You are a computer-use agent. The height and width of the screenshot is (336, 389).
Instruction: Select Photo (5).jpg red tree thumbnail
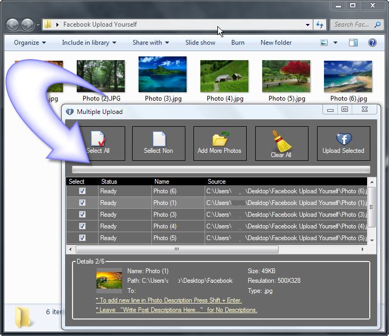[x=286, y=76]
